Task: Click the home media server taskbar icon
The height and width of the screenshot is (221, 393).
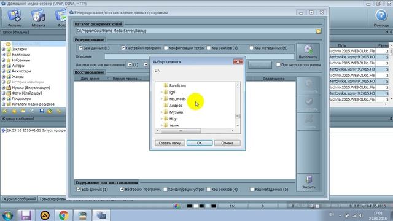Action: point(101,215)
